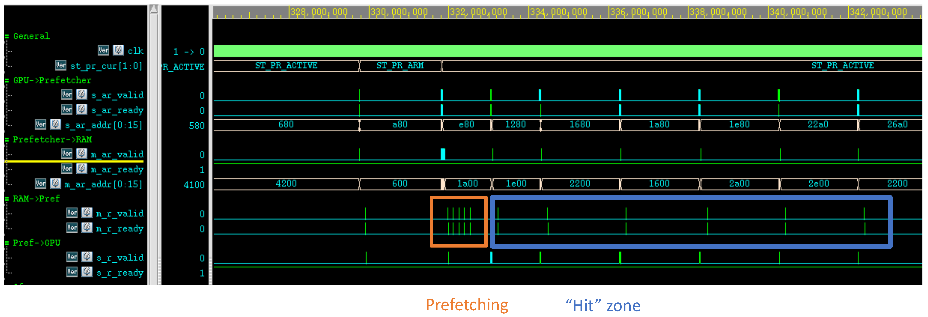Click the ST_PR_ARM state segment in waveform
The width and height of the screenshot is (928, 317).
(400, 66)
